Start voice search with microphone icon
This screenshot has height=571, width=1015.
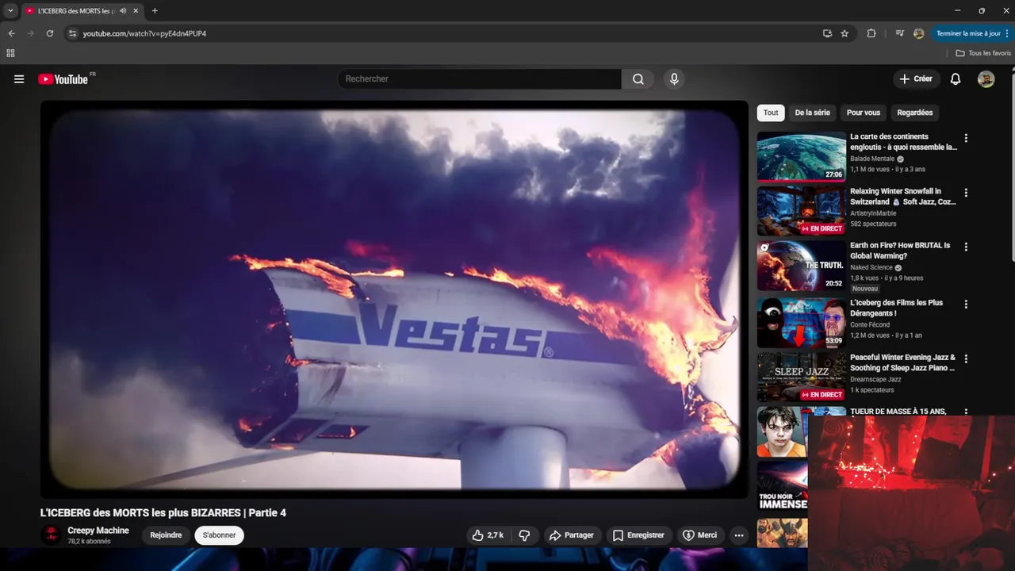[674, 79]
